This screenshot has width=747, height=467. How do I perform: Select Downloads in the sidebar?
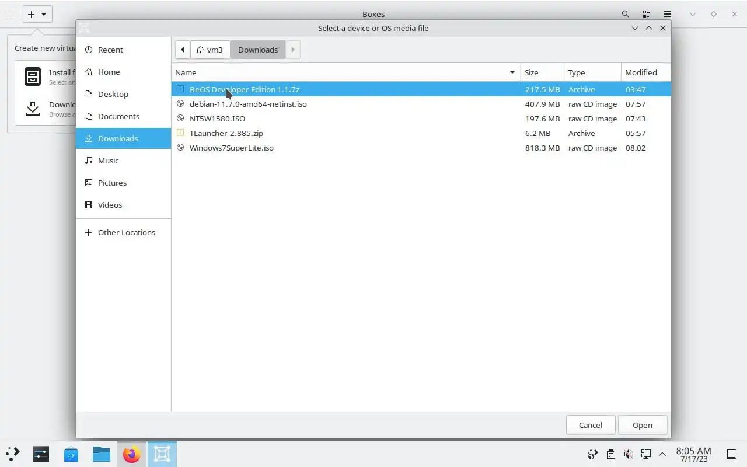pos(123,138)
